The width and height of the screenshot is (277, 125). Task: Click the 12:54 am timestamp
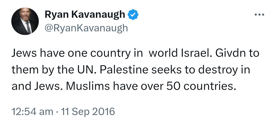[x=32, y=112]
